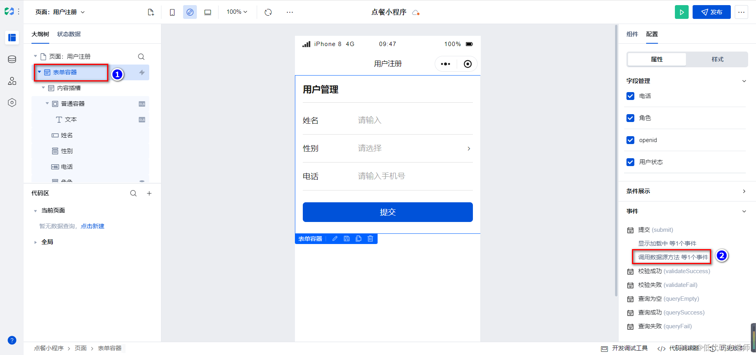Open the toolbar more options ellipsis
This screenshot has width=756, height=355.
pyautogui.click(x=290, y=12)
